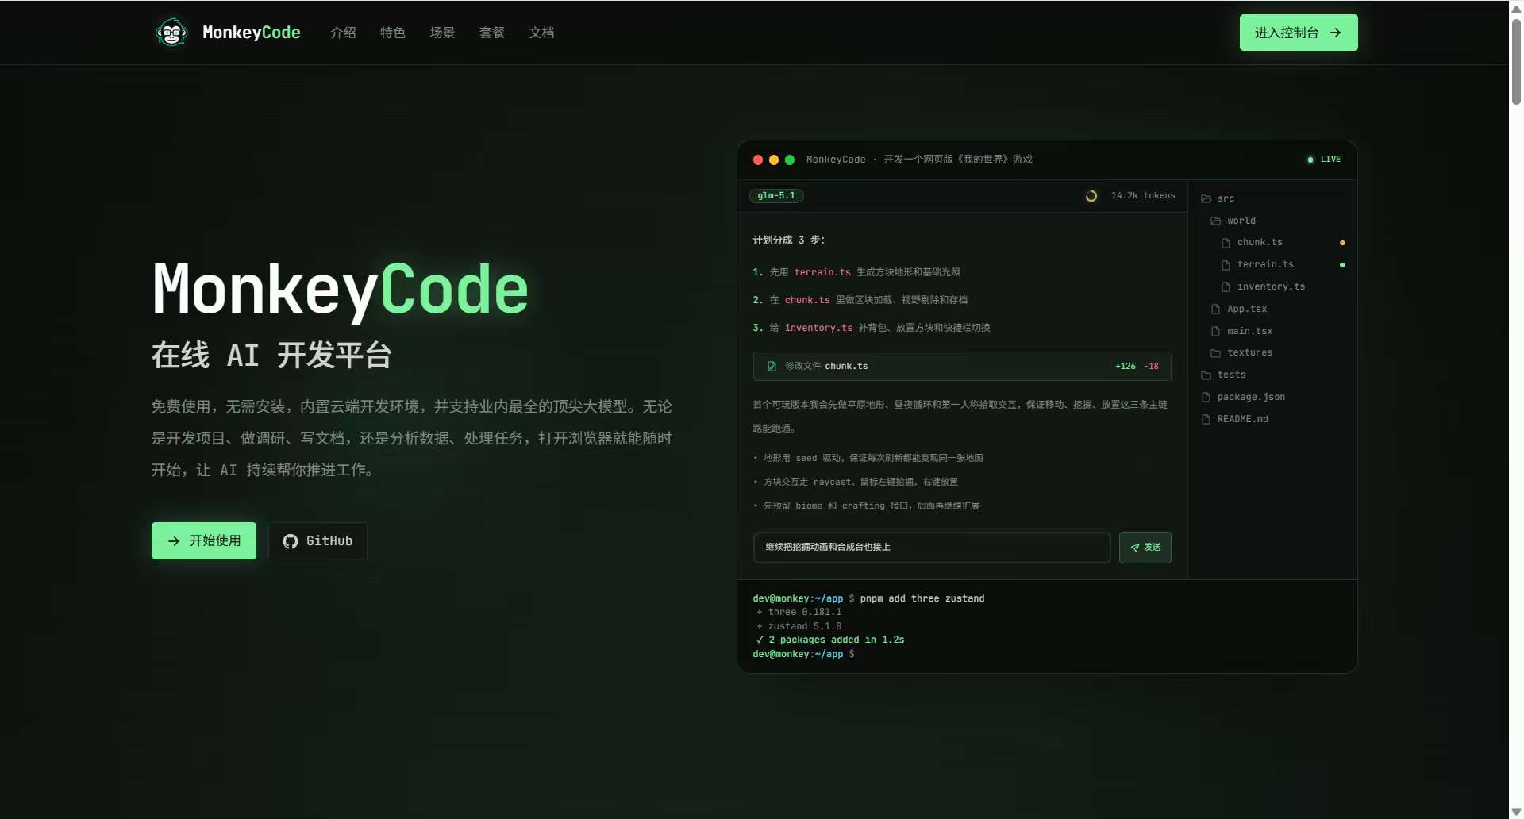Screen dimensions: 1524x819
Task: Click the 计划分成 3 步 heading
Action: (789, 240)
